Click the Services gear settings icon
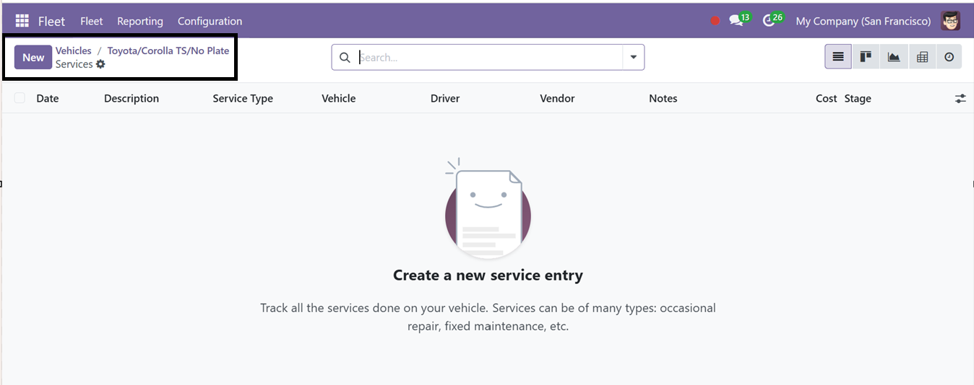 (100, 64)
